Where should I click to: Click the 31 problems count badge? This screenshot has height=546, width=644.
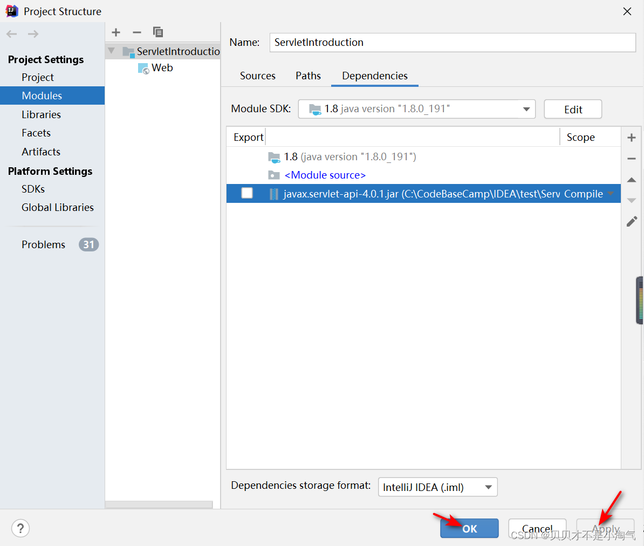88,244
